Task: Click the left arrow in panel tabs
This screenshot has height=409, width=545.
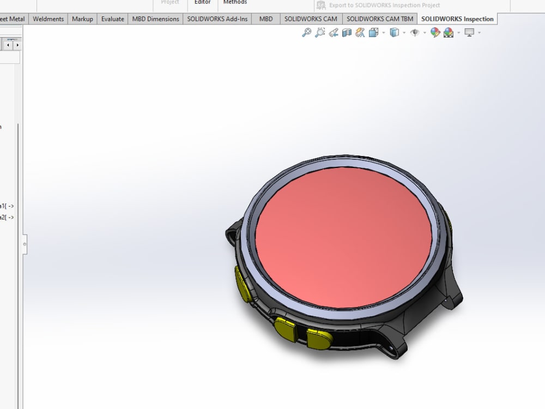Action: [8, 45]
